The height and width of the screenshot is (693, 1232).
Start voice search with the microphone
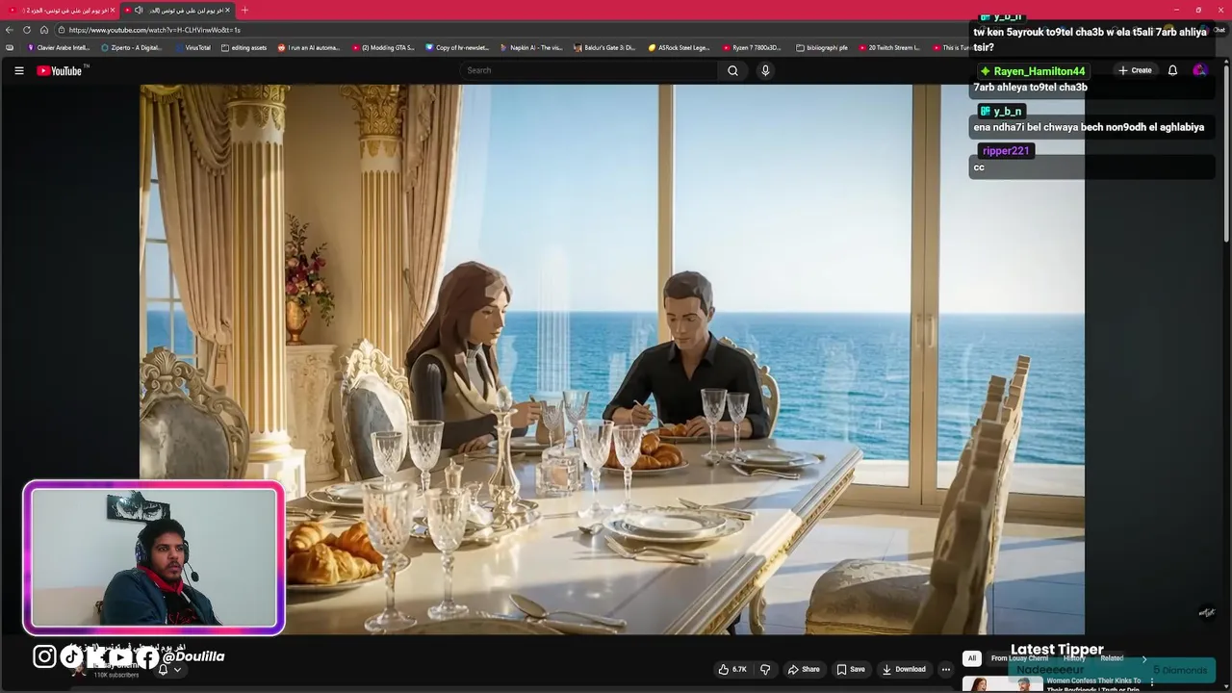(765, 70)
